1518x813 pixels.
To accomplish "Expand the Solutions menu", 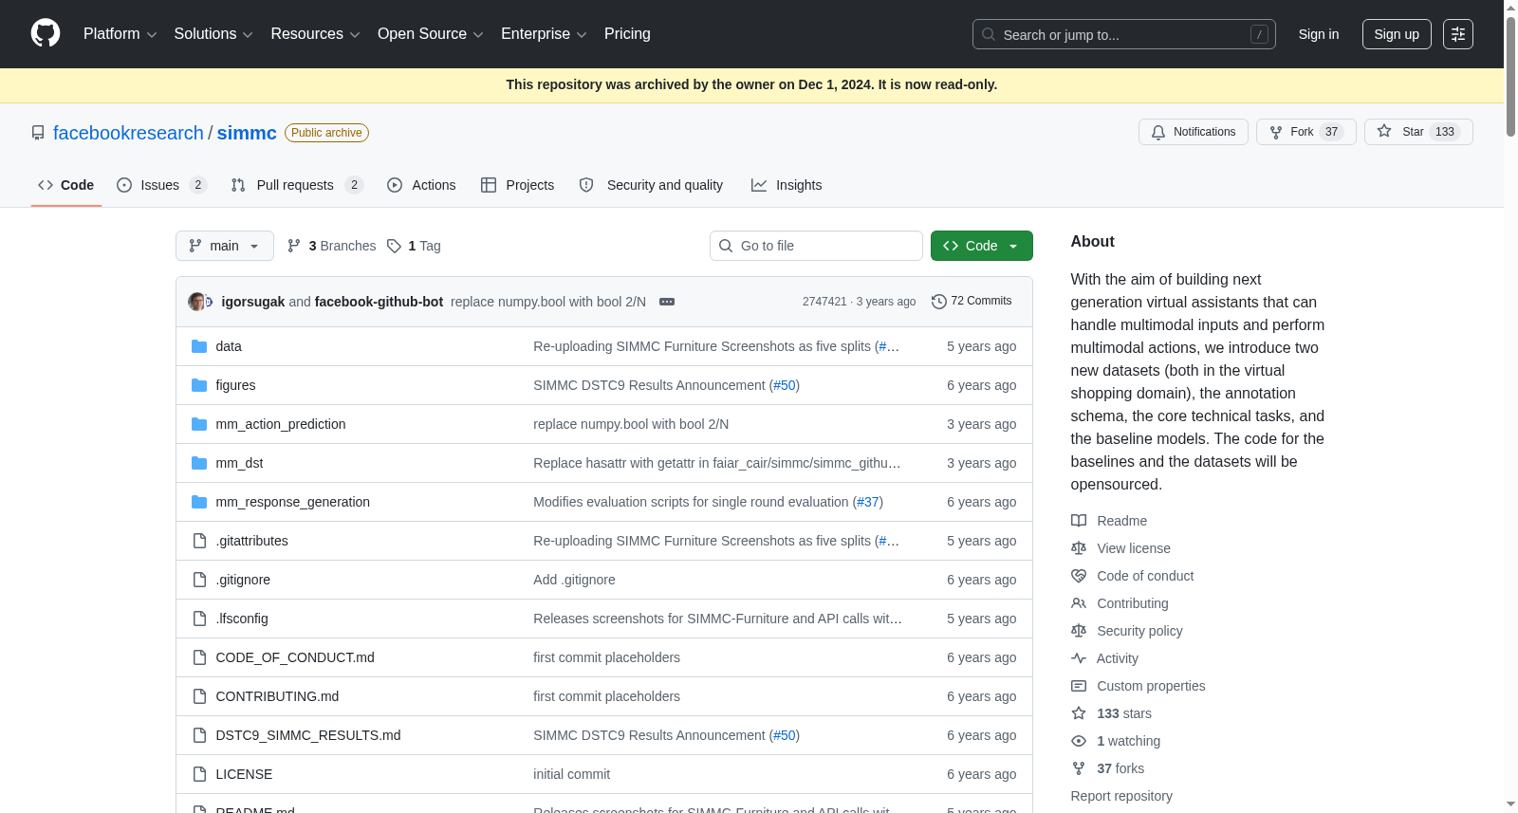I will click(x=213, y=34).
